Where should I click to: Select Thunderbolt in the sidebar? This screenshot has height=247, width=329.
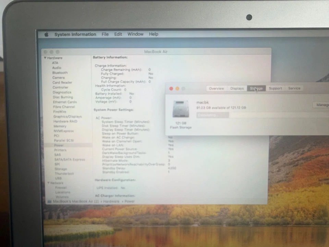tap(64, 174)
